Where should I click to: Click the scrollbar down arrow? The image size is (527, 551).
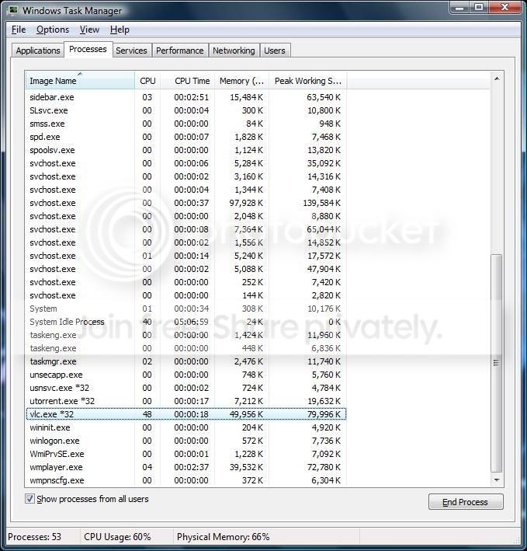coord(497,480)
